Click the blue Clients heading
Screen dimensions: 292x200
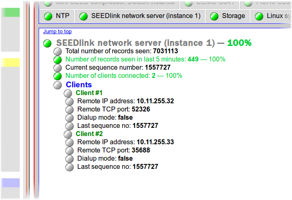coord(79,84)
